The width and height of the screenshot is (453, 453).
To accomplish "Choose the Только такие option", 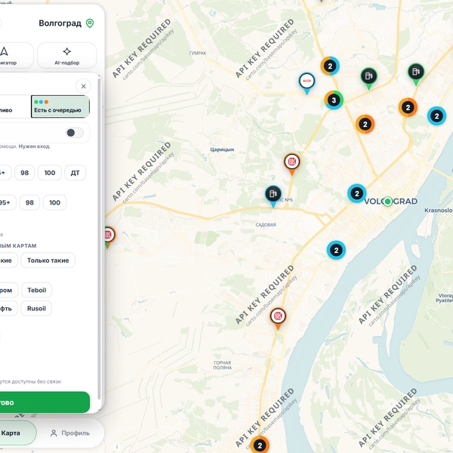I will [x=48, y=260].
